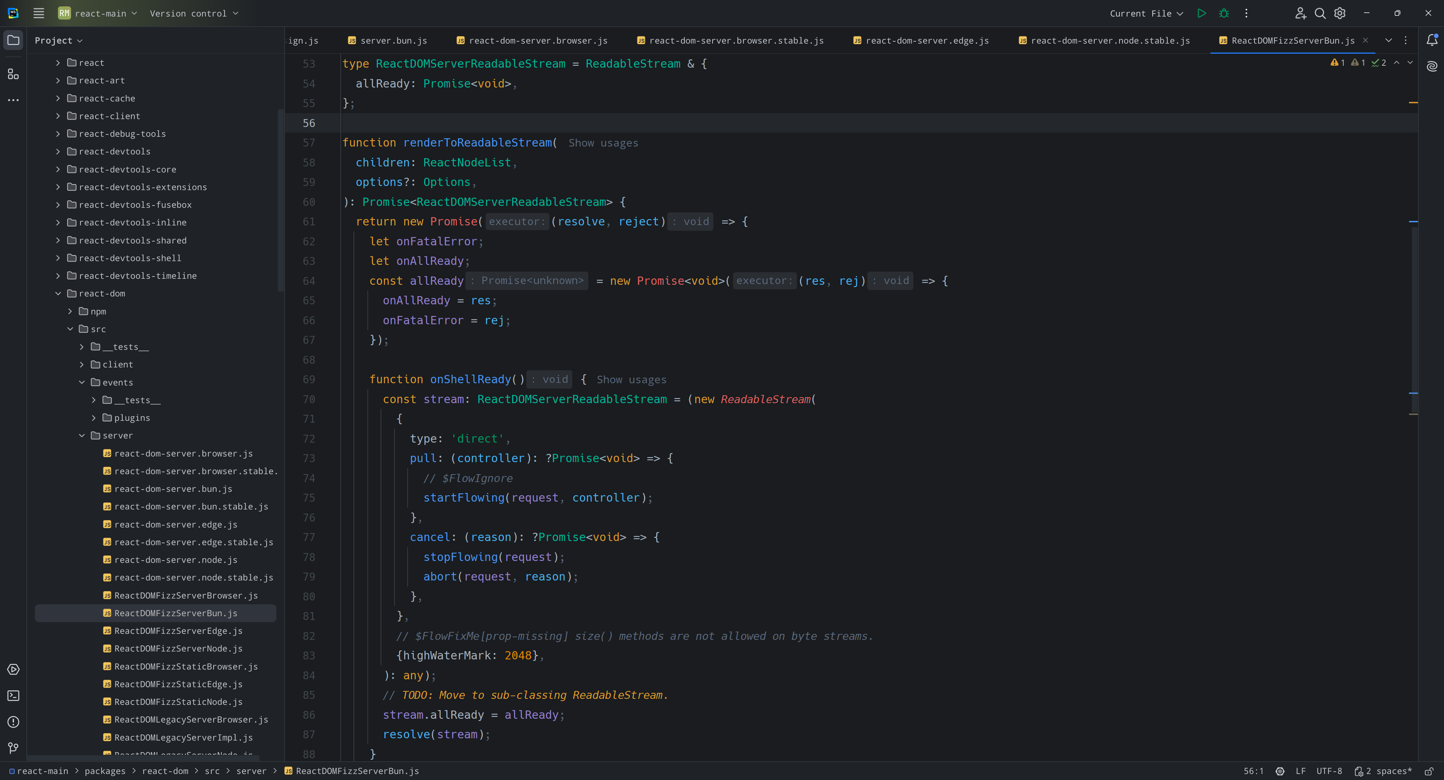The height and width of the screenshot is (780, 1444).
Task: Toggle the Project tool window folder icon
Action: point(13,40)
